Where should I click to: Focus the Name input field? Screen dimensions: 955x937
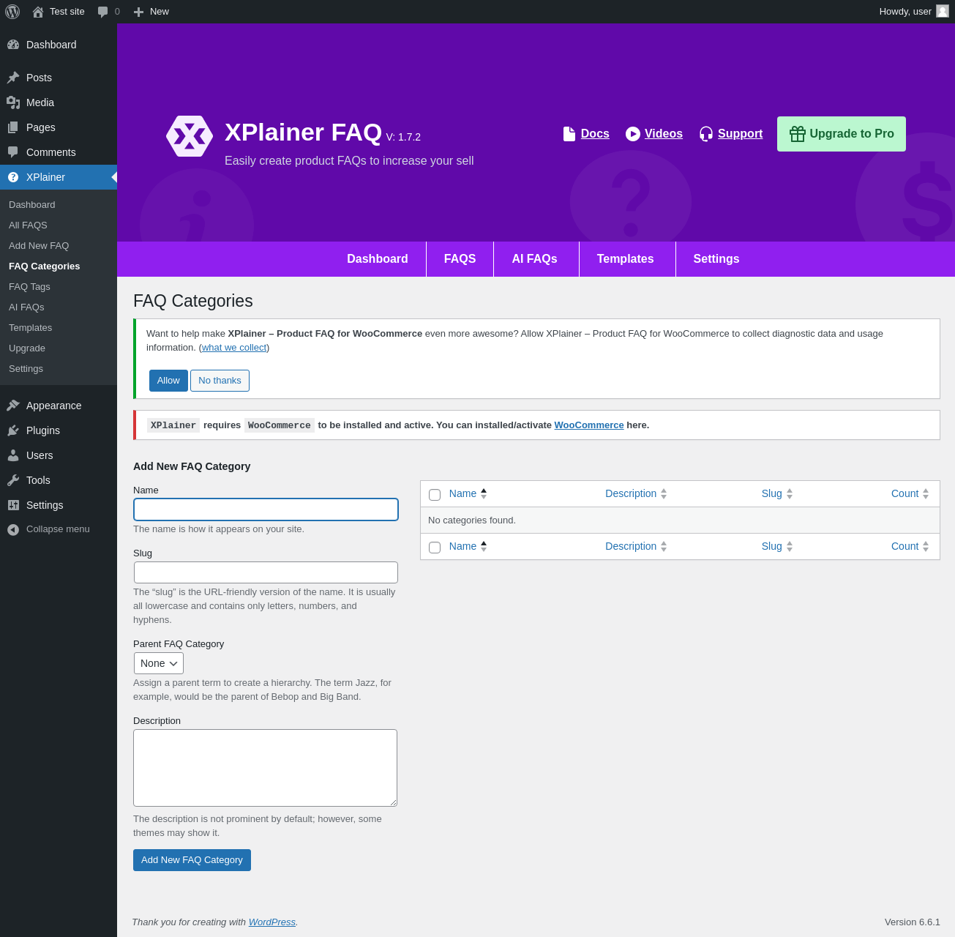coord(266,509)
